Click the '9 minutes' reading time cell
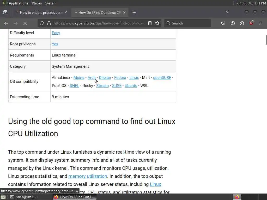This screenshot has width=267, height=200. [x=113, y=97]
